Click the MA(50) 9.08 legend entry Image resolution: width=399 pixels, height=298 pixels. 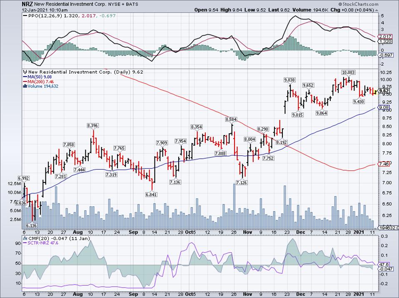[37, 77]
